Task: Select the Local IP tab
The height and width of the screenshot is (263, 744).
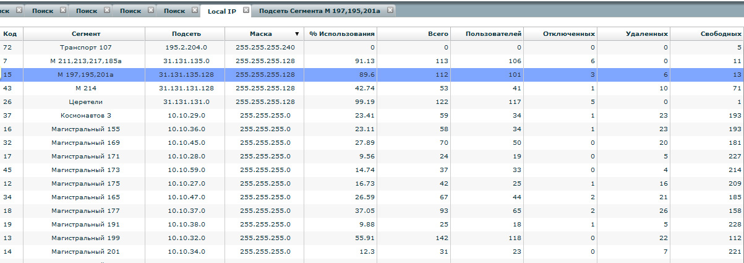Action: [221, 11]
